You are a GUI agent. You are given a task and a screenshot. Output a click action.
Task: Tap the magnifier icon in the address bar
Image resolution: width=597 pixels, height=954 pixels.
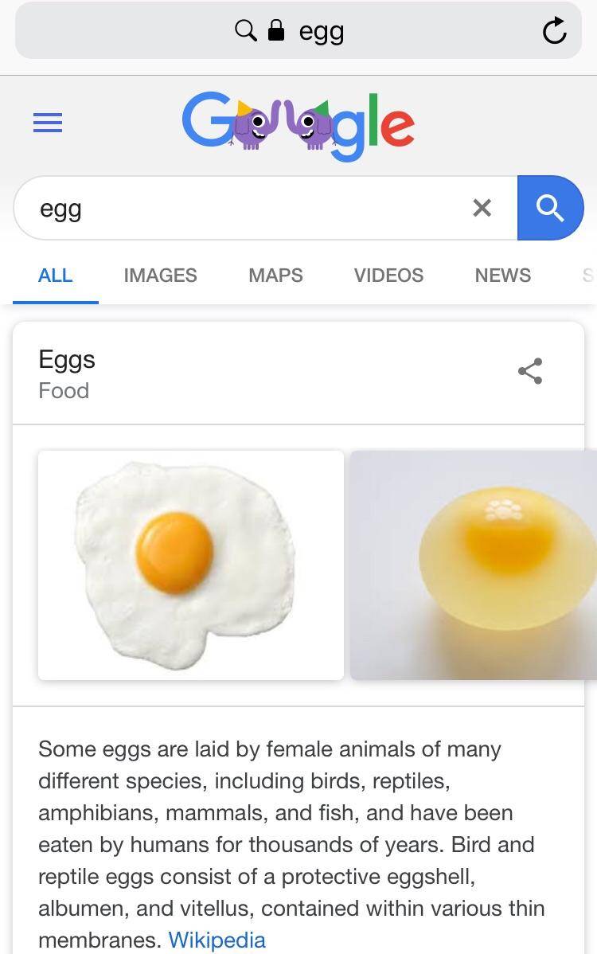click(244, 30)
